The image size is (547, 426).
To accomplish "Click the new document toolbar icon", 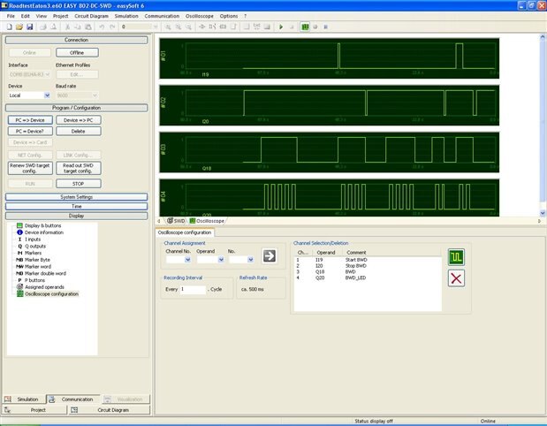I will tap(10, 27).
